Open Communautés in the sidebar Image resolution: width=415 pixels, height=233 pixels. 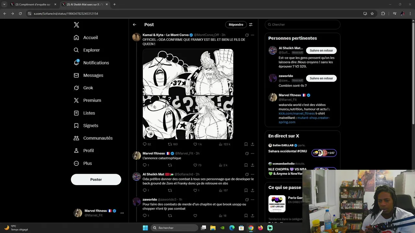(x=93, y=138)
